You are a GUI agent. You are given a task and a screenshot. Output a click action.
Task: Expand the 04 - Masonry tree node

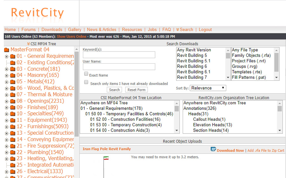pyautogui.click(x=6, y=76)
